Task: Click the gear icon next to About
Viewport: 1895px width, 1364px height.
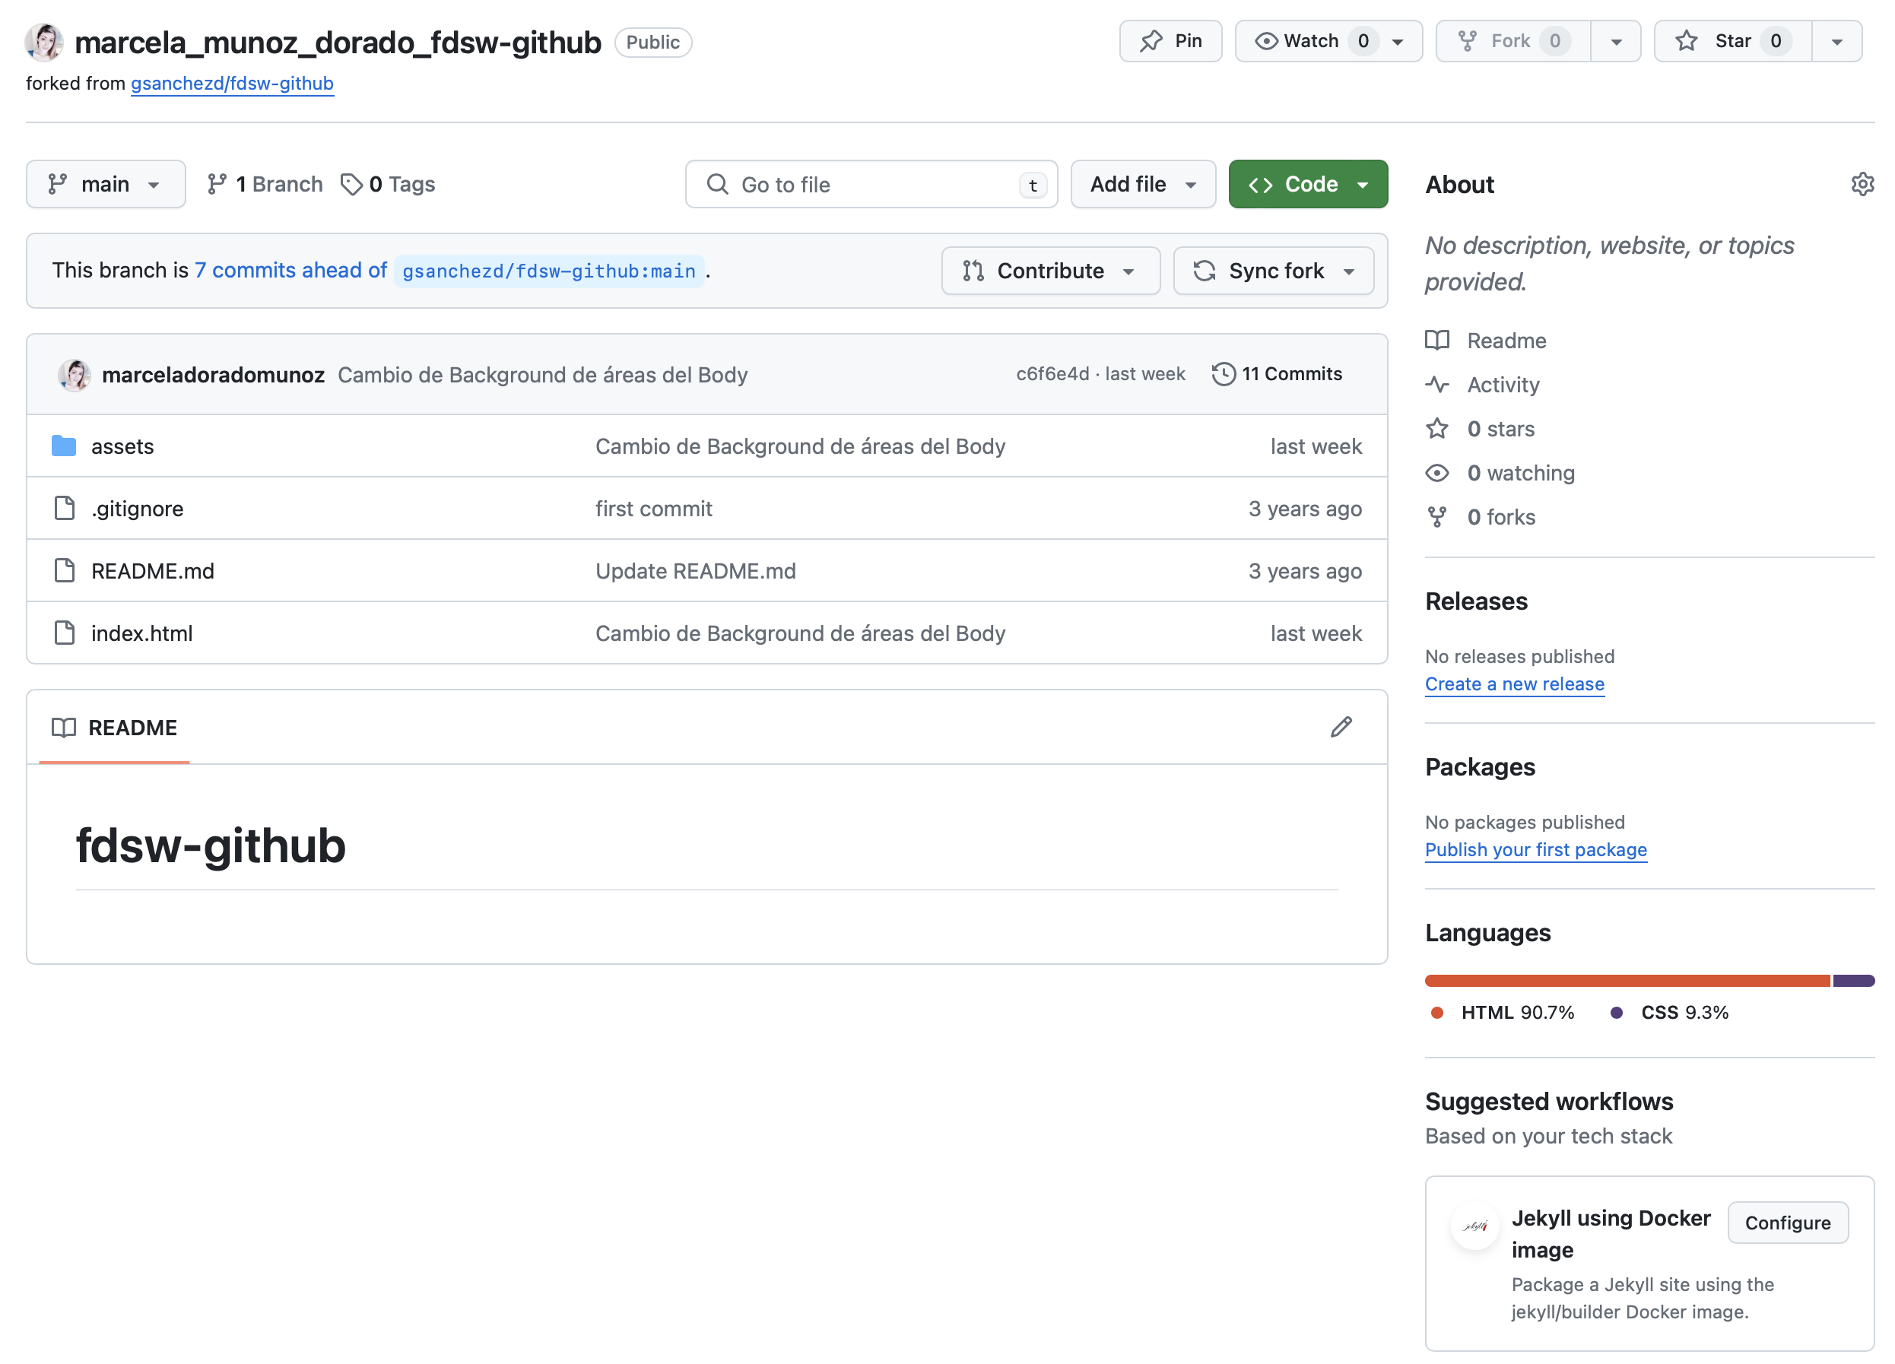Action: (x=1862, y=184)
